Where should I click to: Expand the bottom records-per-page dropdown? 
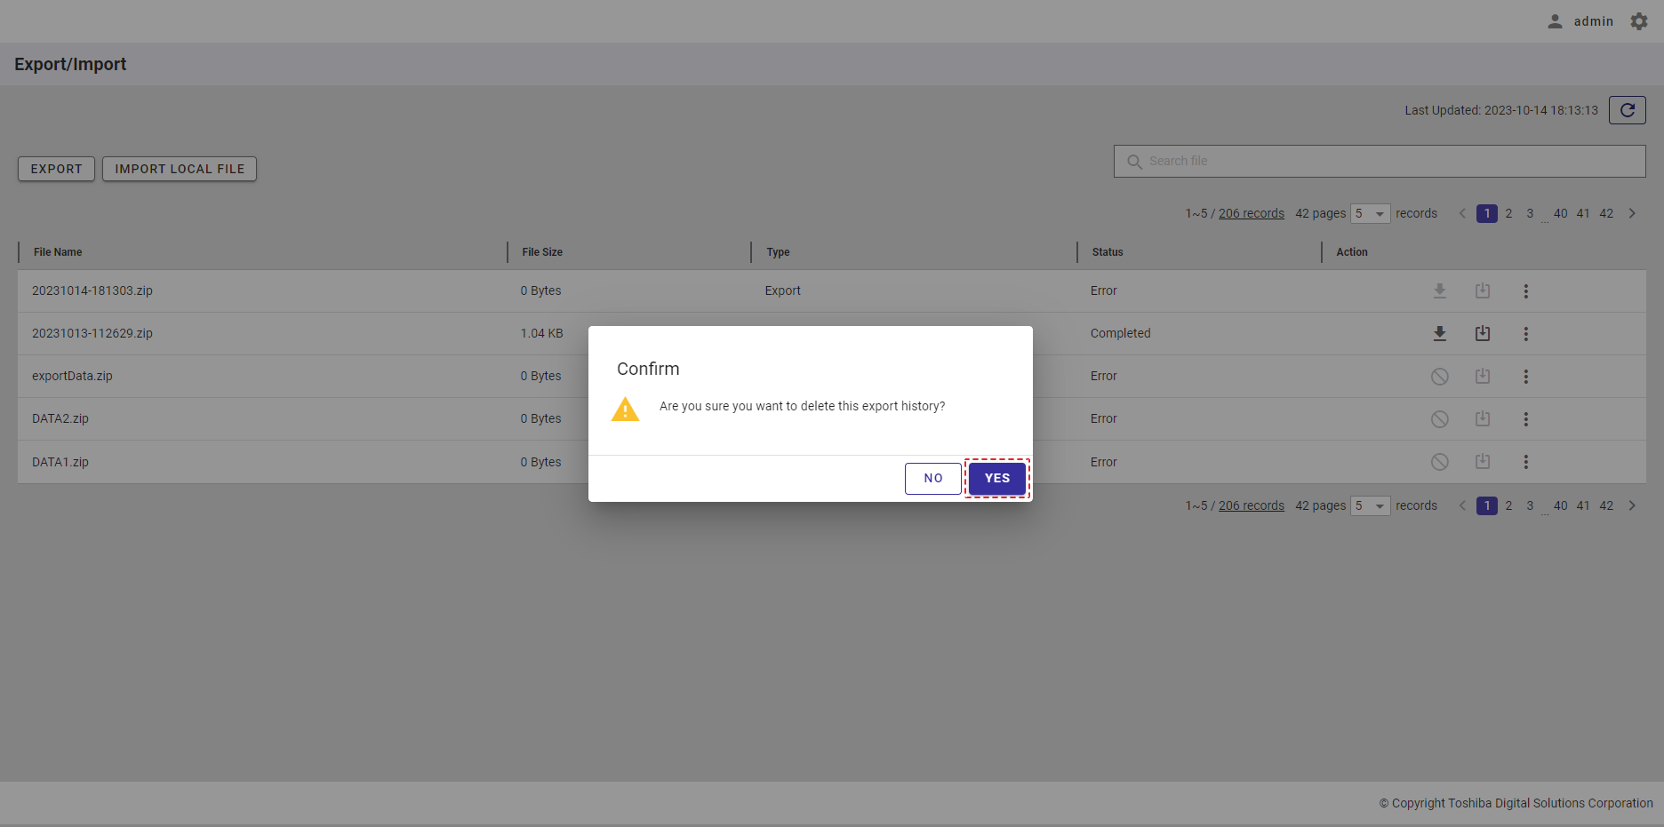click(1370, 506)
